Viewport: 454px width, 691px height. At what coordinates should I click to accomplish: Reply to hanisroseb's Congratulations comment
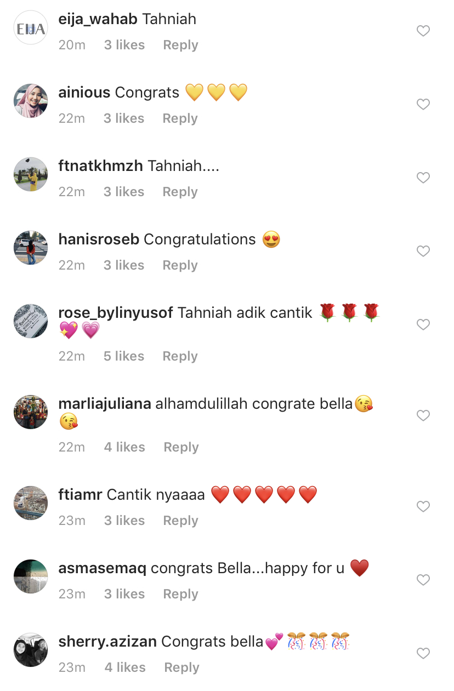180,265
